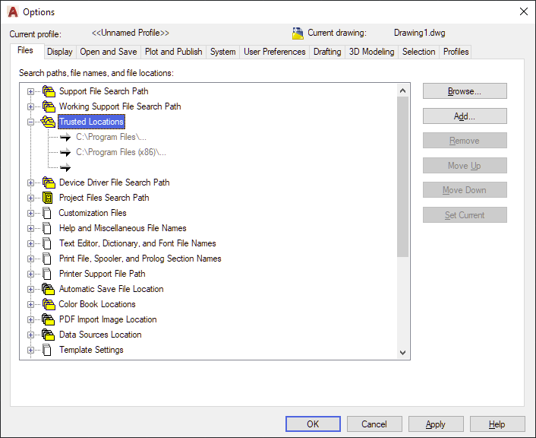Expand the Color Book Locations node

click(31, 304)
